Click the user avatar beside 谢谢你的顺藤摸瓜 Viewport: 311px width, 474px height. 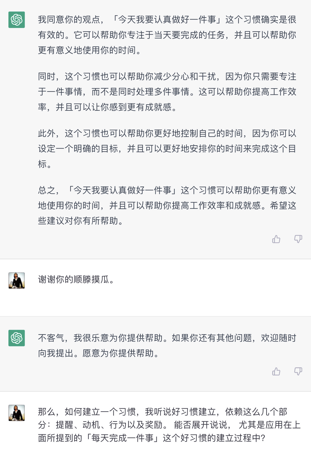(x=17, y=280)
